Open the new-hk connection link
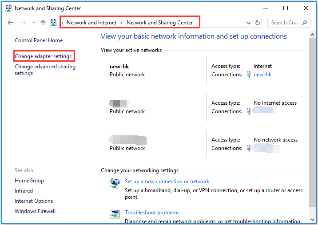Screen dimensions: 318x225 click(x=262, y=75)
